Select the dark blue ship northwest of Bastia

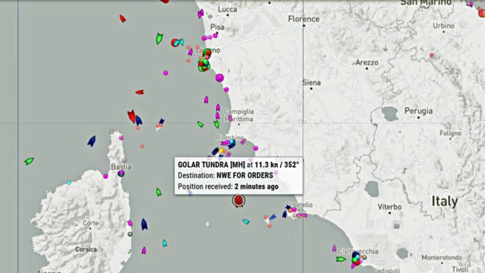click(x=91, y=141)
